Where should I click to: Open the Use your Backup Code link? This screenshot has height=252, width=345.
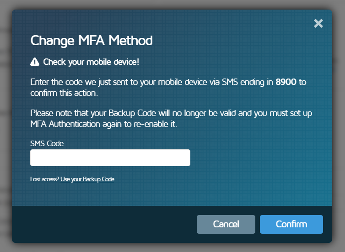click(x=87, y=179)
